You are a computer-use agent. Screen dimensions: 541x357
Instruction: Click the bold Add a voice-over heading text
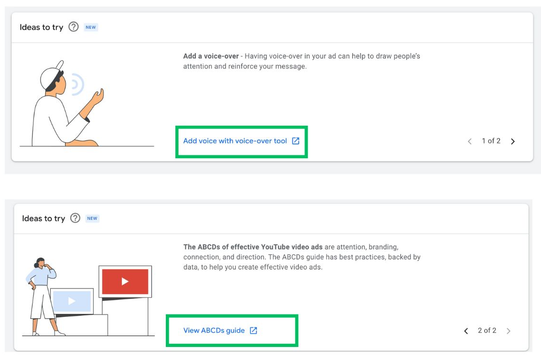coord(211,56)
